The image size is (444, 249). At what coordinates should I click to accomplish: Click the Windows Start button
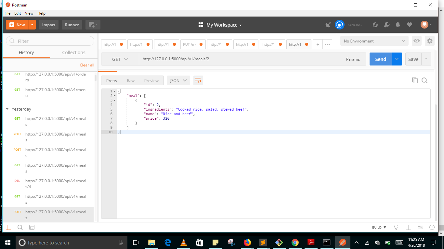click(x=8, y=242)
